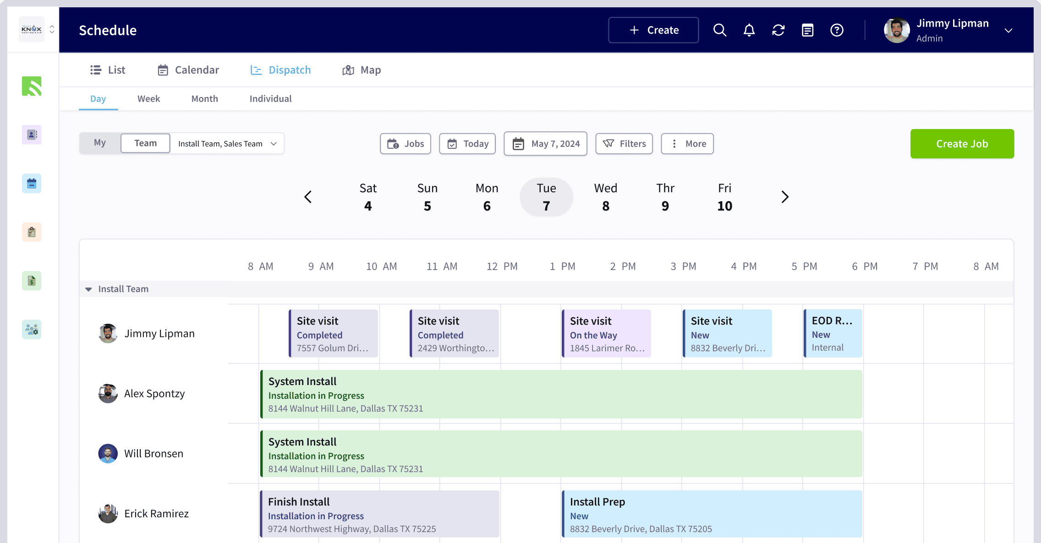Screen dimensions: 1041x543
Task: Open the Install Team, Sales Team dropdown
Action: coord(227,144)
